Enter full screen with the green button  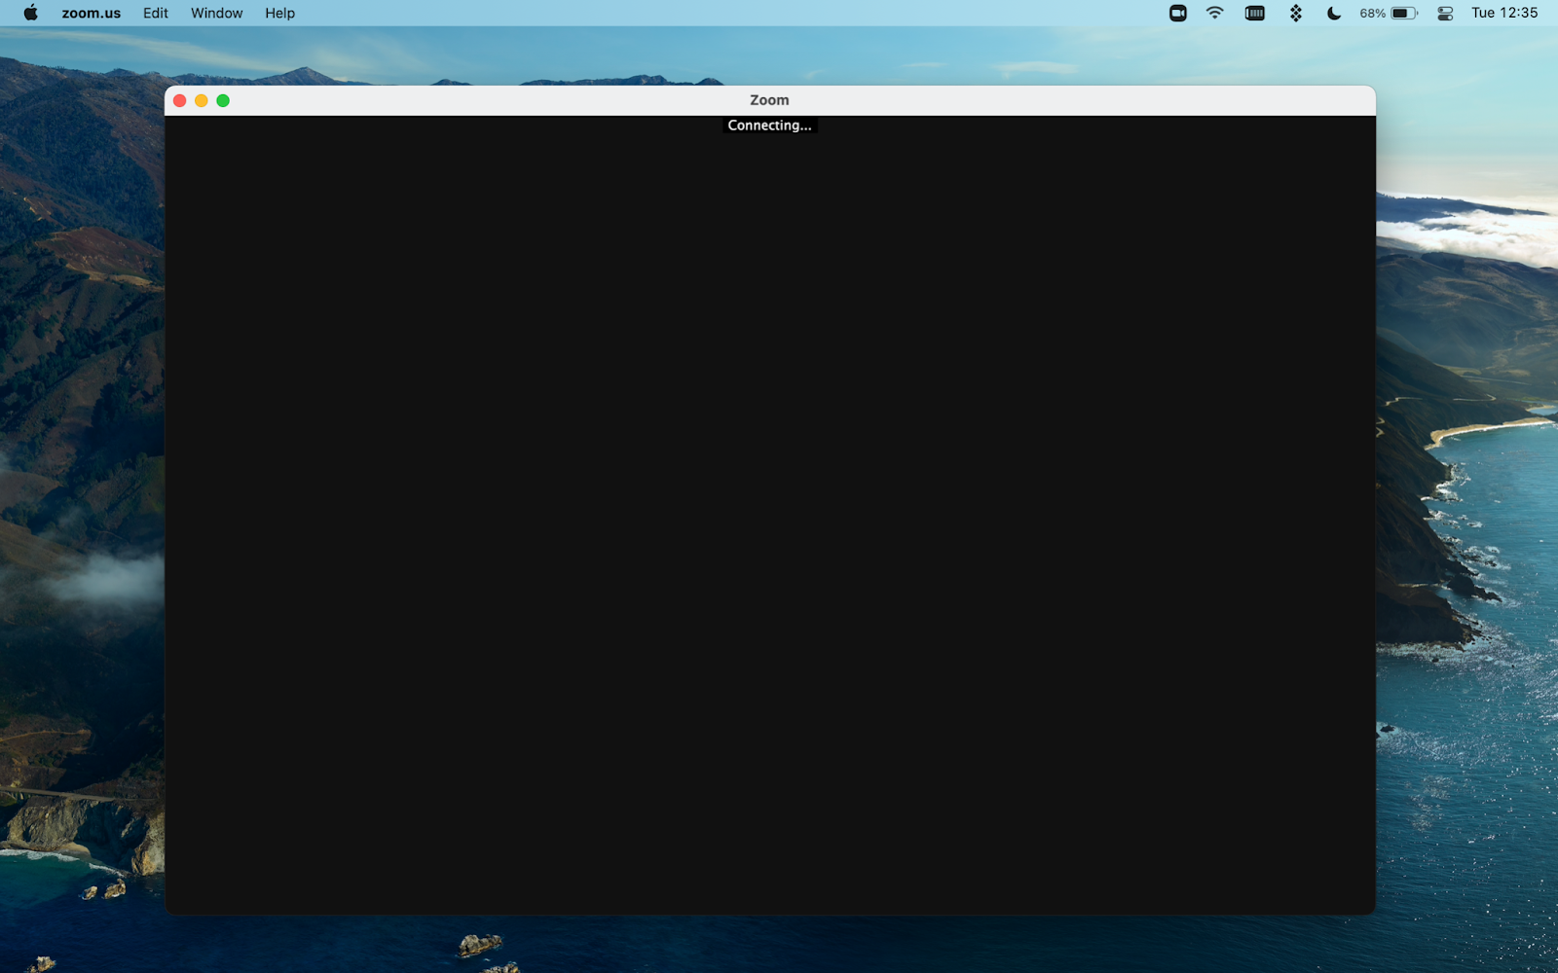[x=223, y=99]
